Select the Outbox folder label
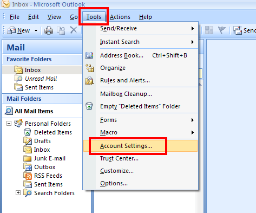256x213 pixels. 45,167
